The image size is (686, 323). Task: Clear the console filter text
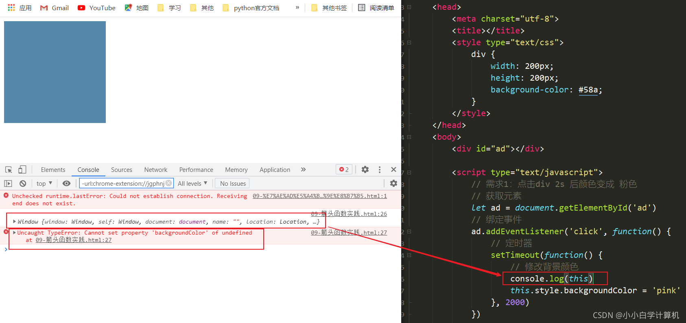click(169, 183)
